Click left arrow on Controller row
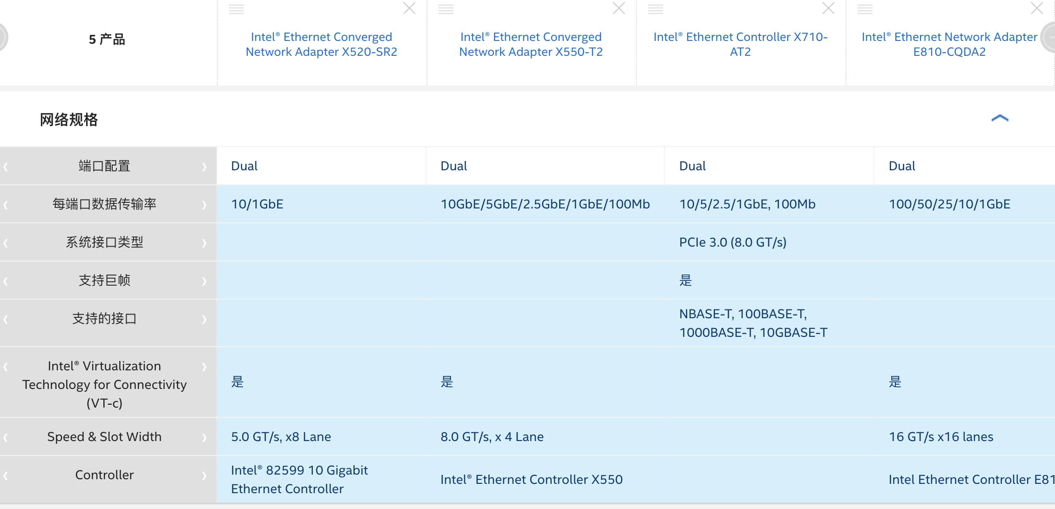Screen dimensions: 1055x509 point(6,476)
